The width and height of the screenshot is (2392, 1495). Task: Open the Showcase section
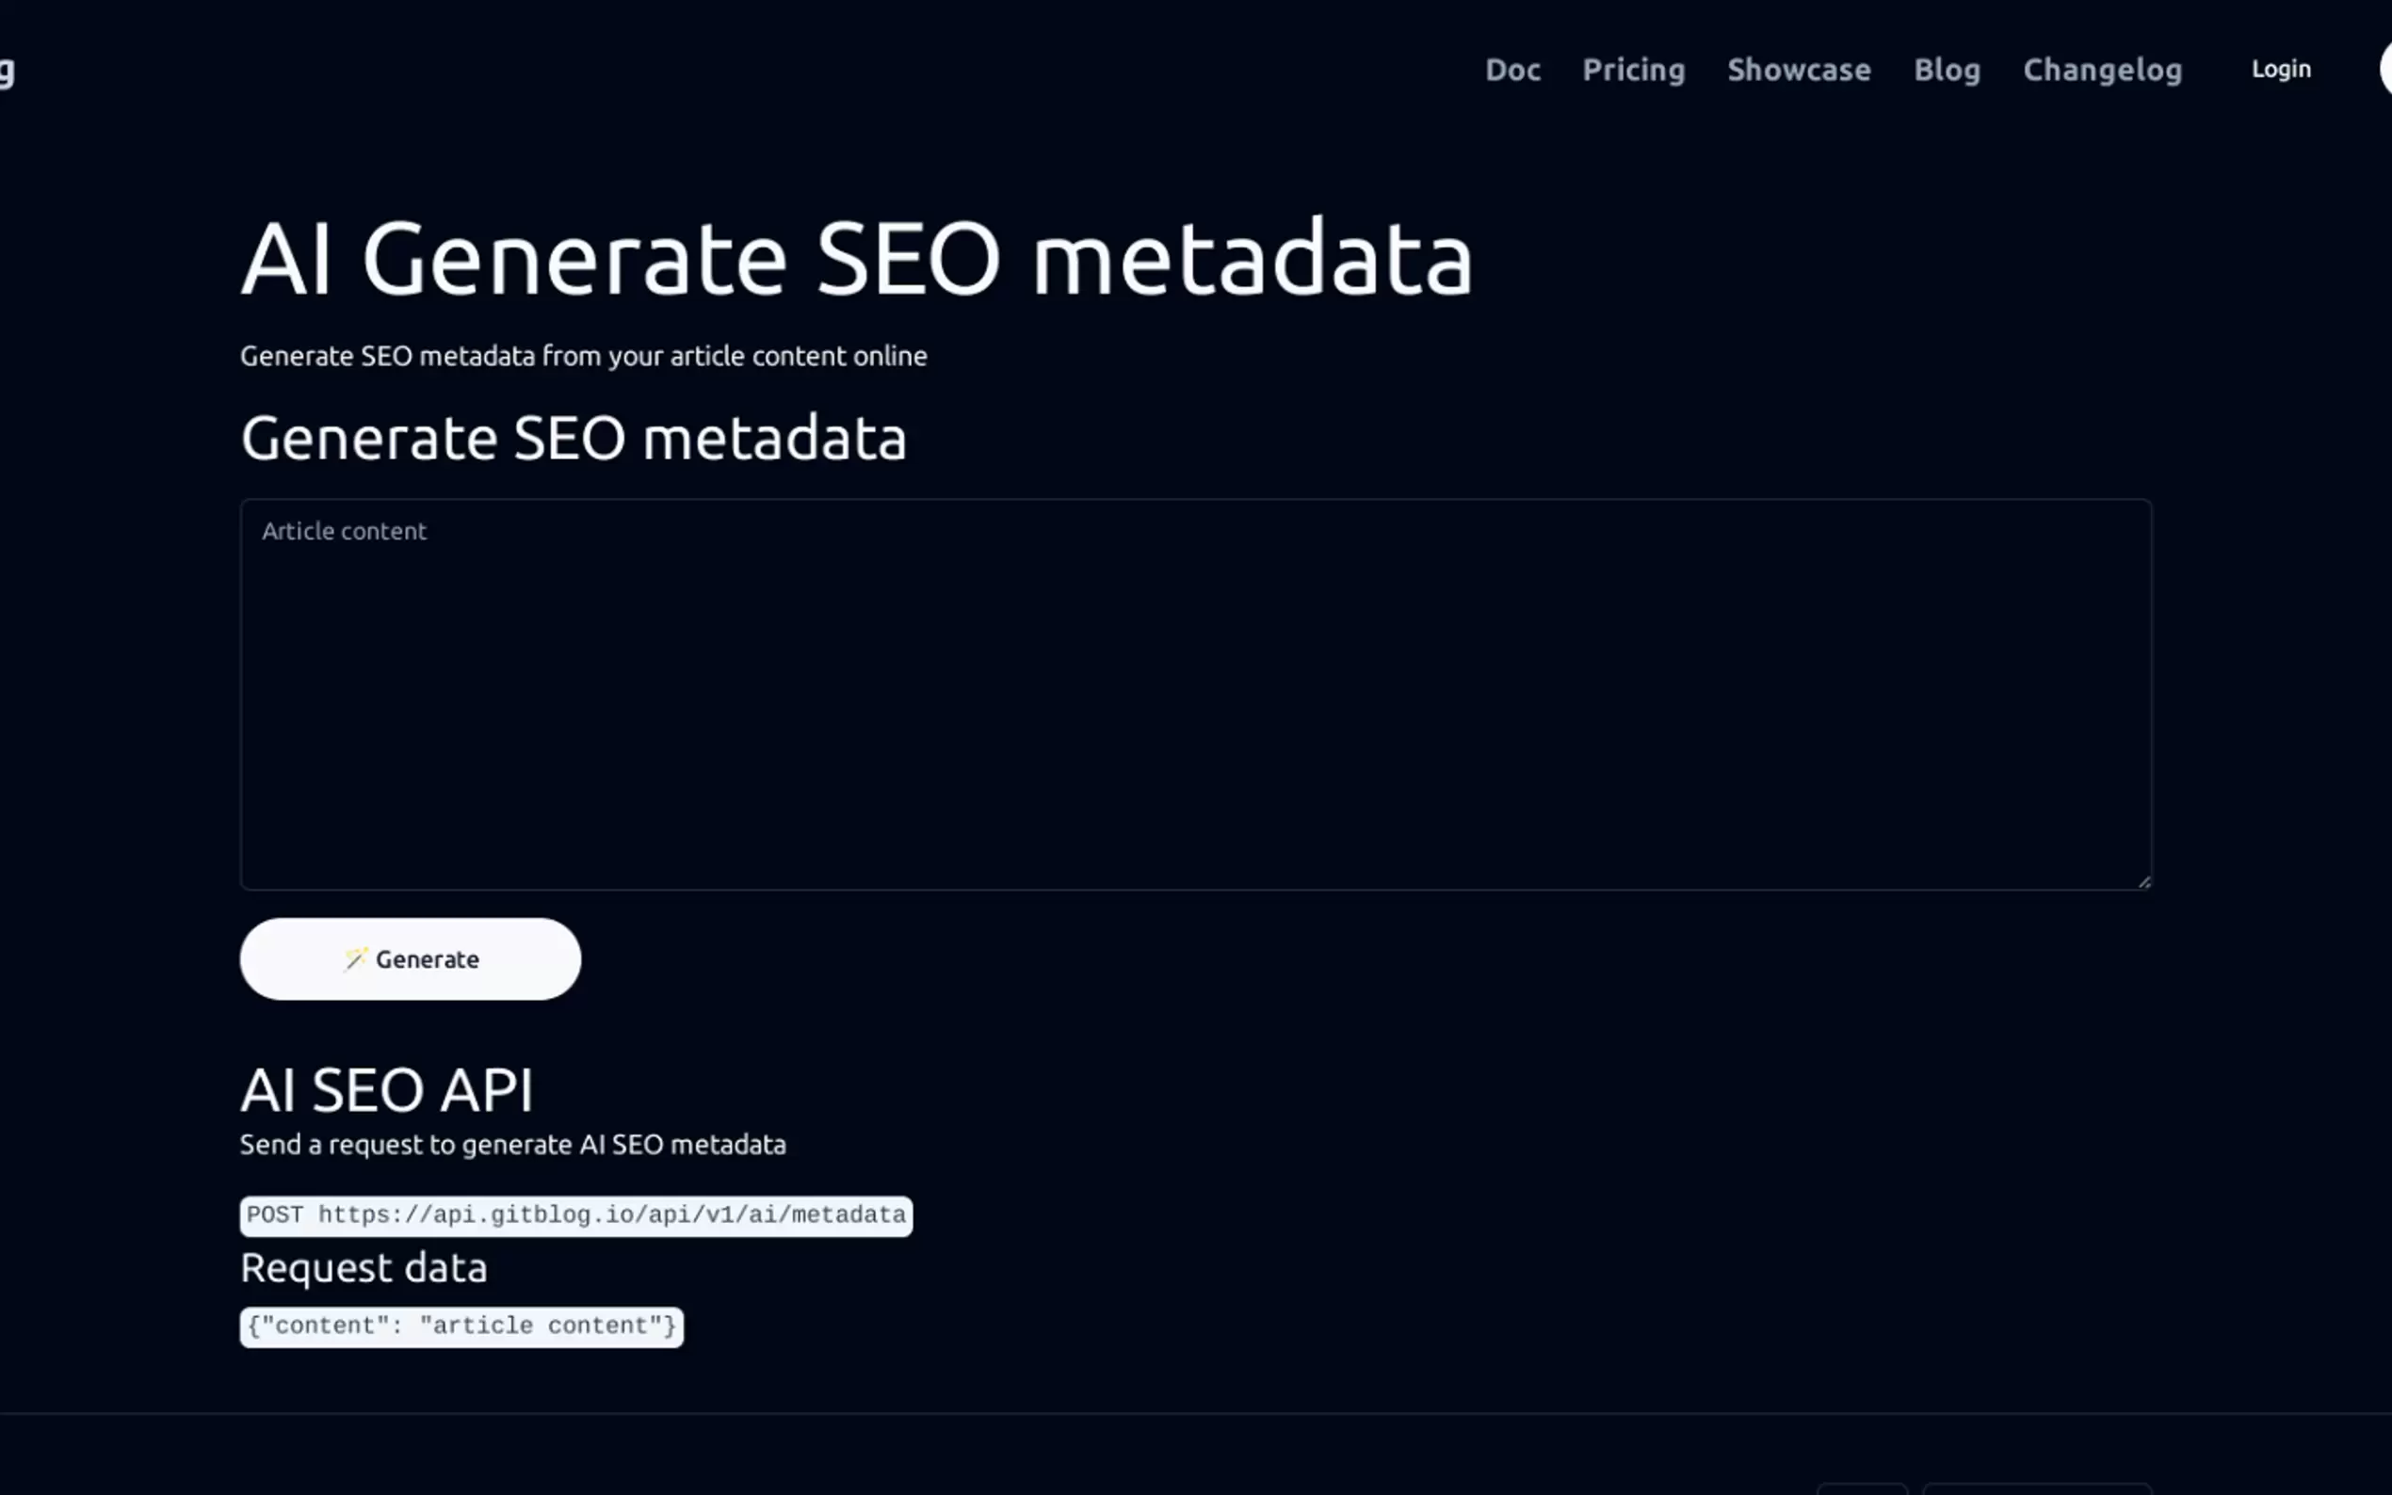(1798, 71)
